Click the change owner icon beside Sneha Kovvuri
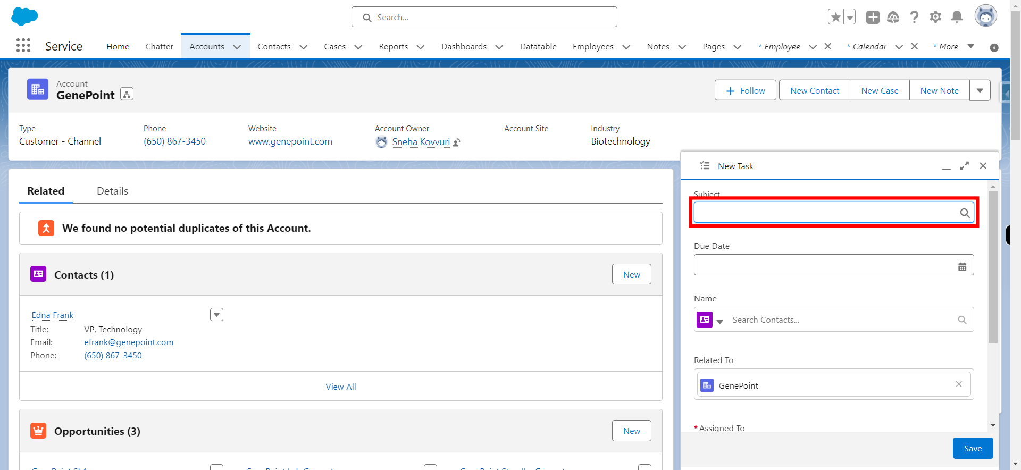 457,142
